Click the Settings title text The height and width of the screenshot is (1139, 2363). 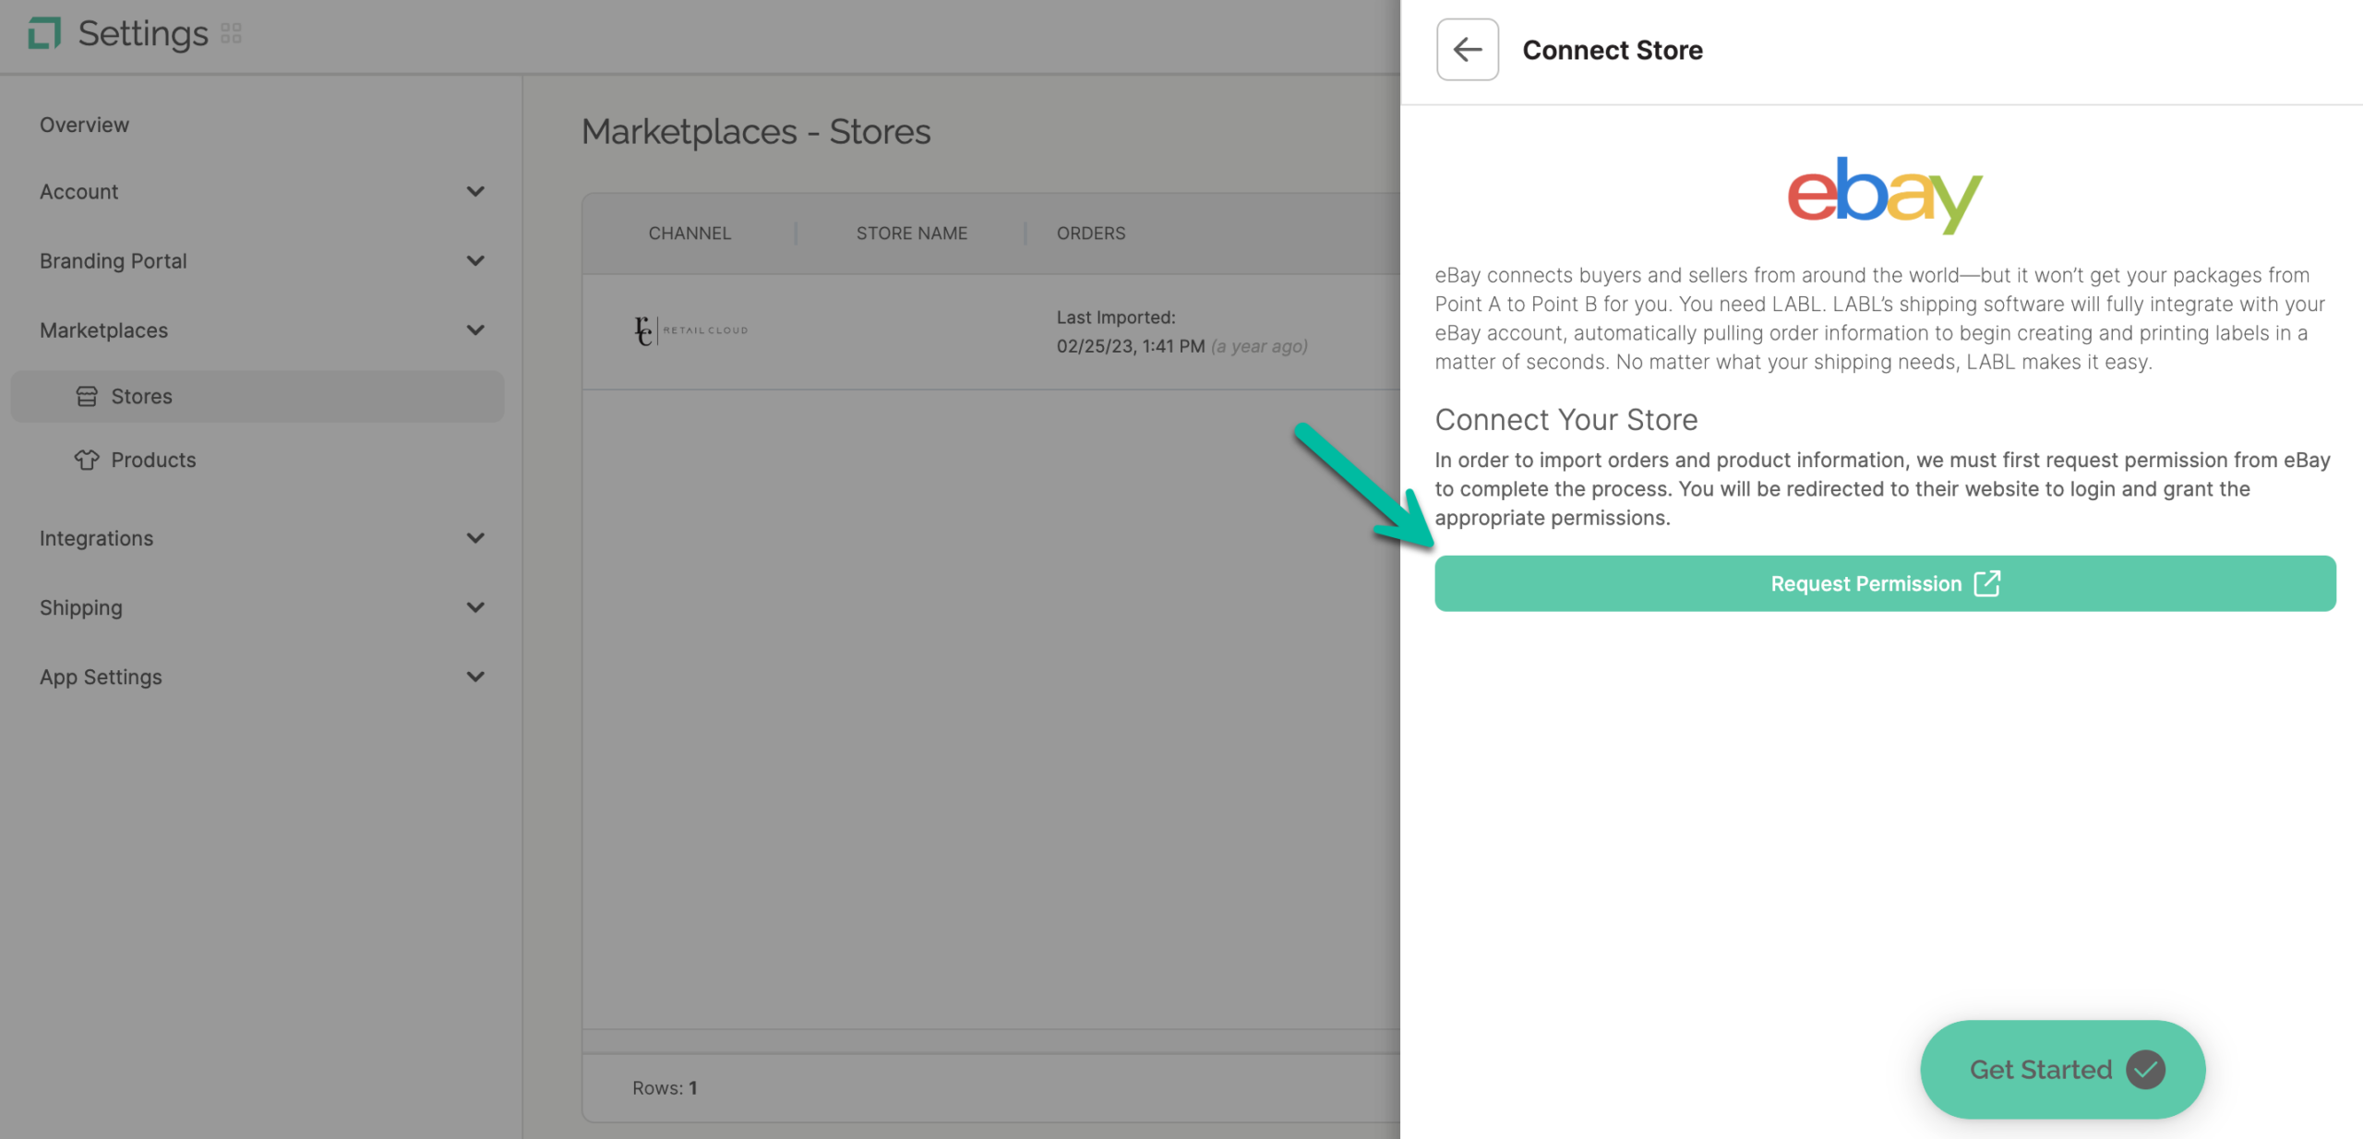click(143, 34)
